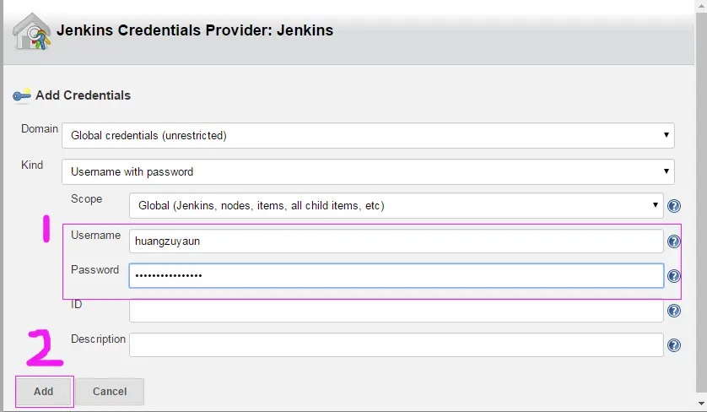This screenshot has width=707, height=412.
Task: Click the Add button
Action: pyautogui.click(x=44, y=391)
